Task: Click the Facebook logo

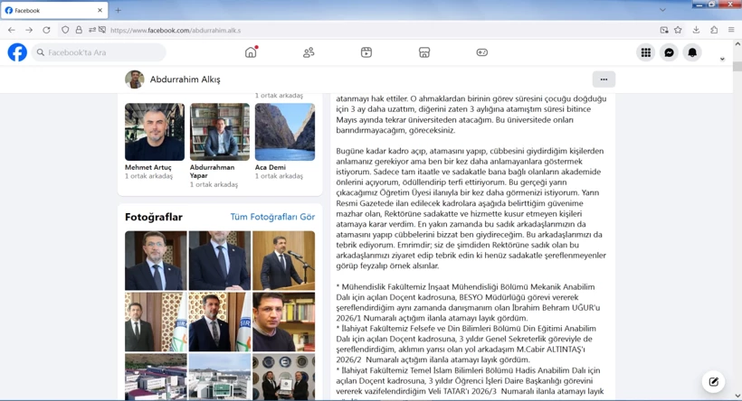Action: (17, 52)
